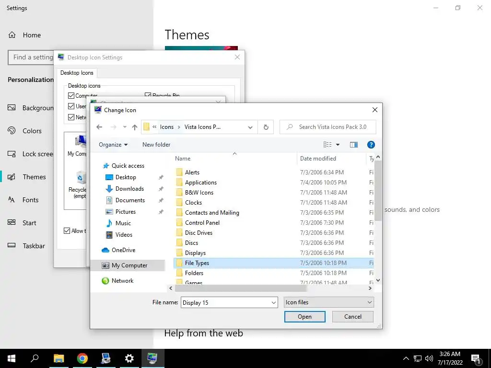Switch to Desktop Icons tab
The width and height of the screenshot is (491, 368).
[77, 73]
